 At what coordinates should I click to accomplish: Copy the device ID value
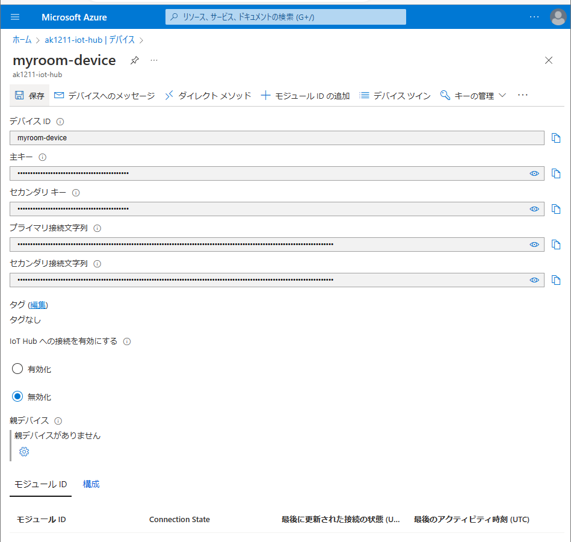(556, 138)
